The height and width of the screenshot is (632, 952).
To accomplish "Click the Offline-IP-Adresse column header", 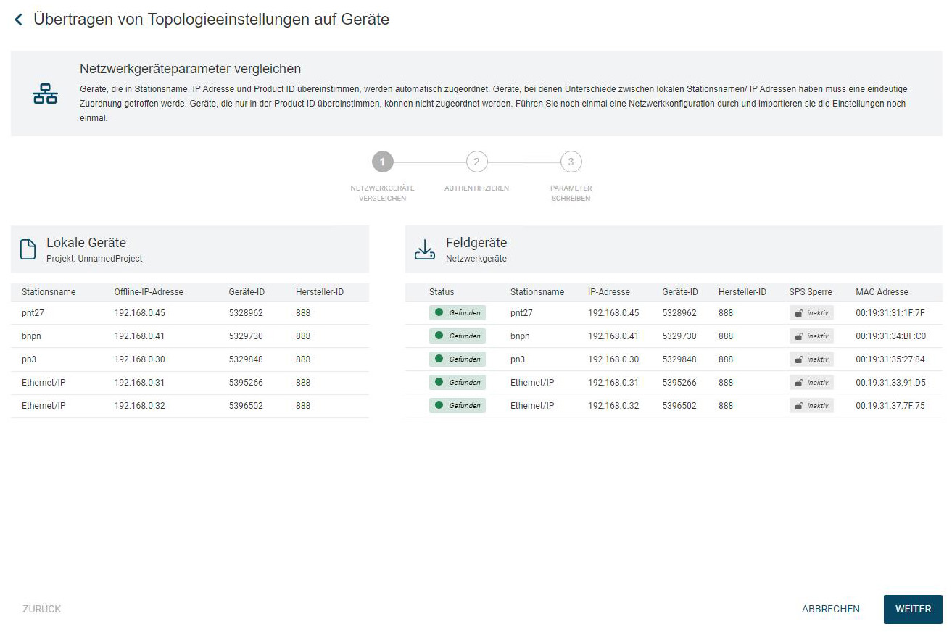I will pos(149,292).
